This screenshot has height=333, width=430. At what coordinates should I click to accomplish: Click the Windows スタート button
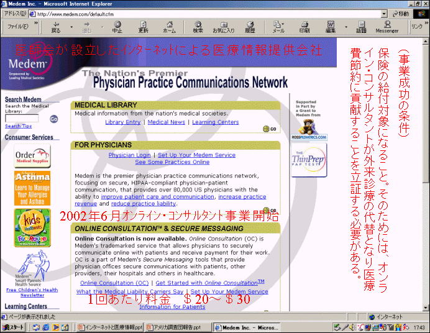point(14,327)
